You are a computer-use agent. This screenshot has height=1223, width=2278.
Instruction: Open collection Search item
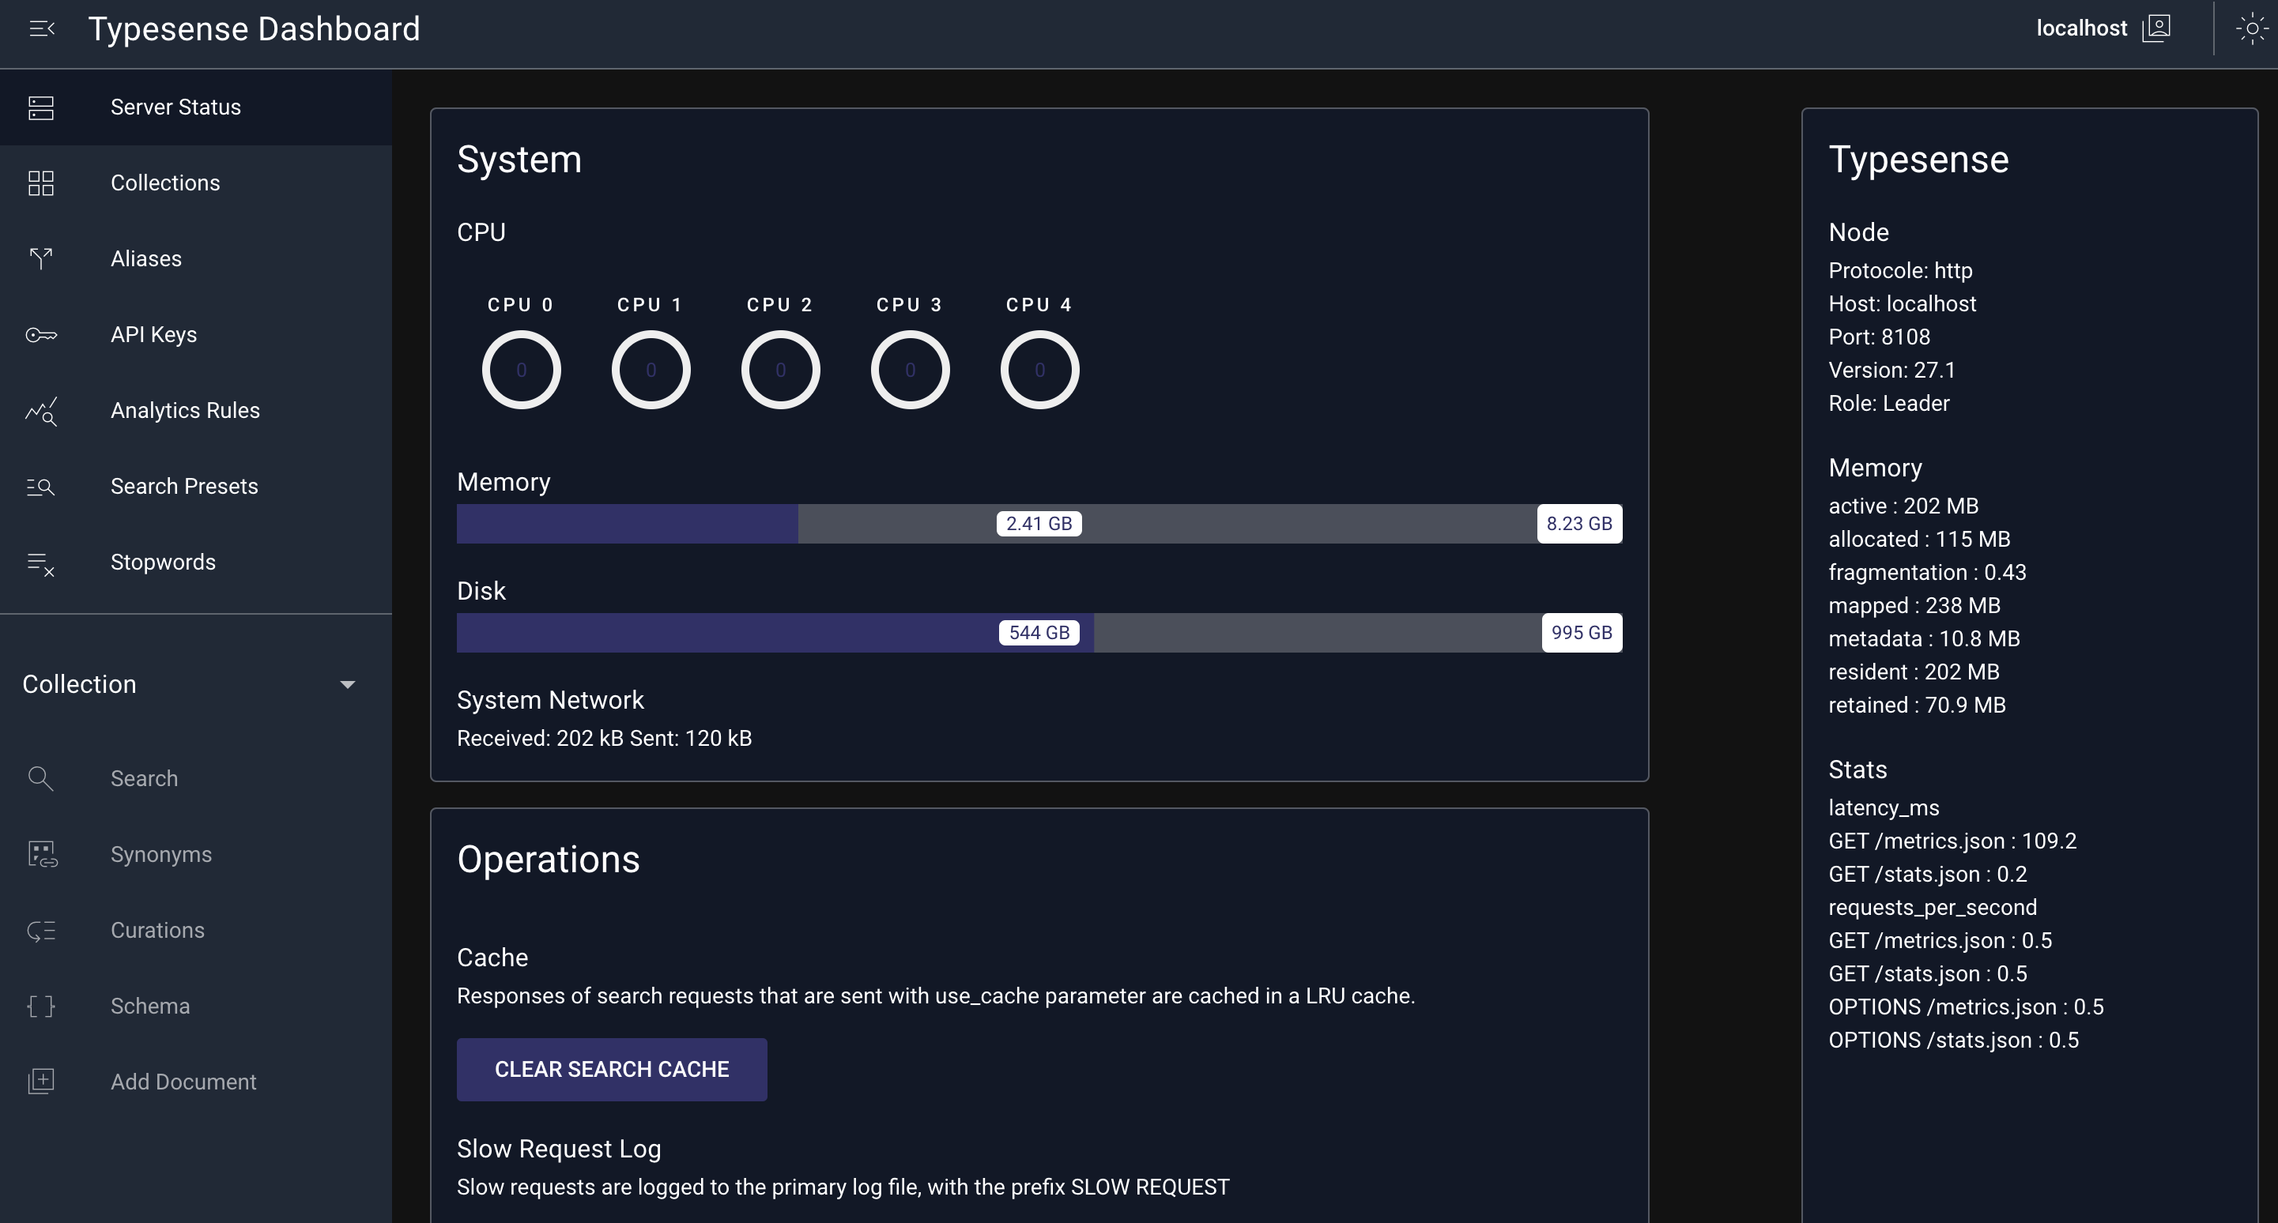tap(195, 778)
